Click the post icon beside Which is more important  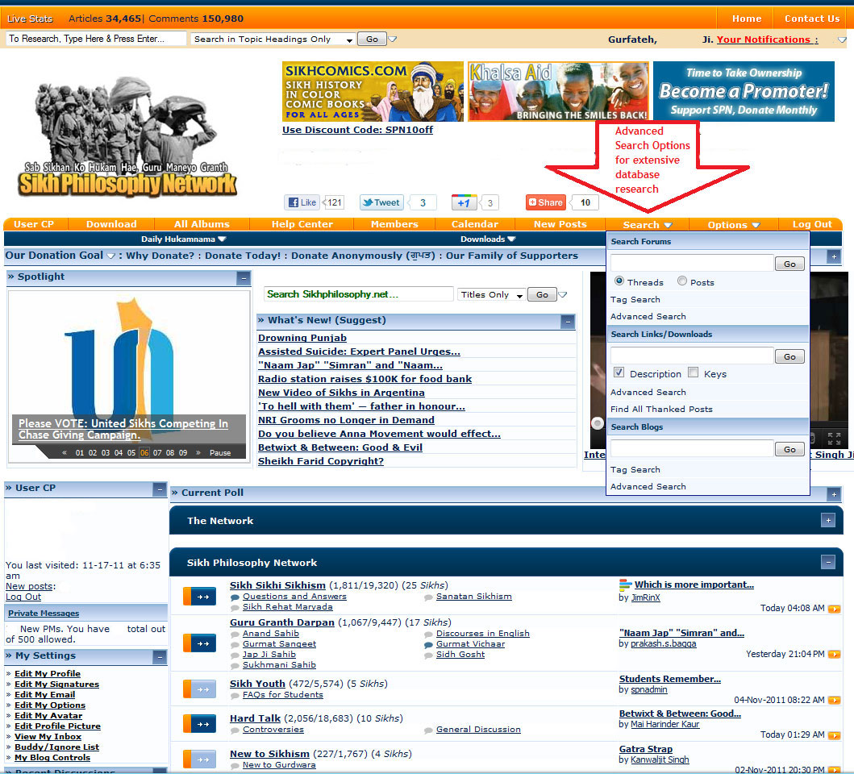[x=625, y=585]
